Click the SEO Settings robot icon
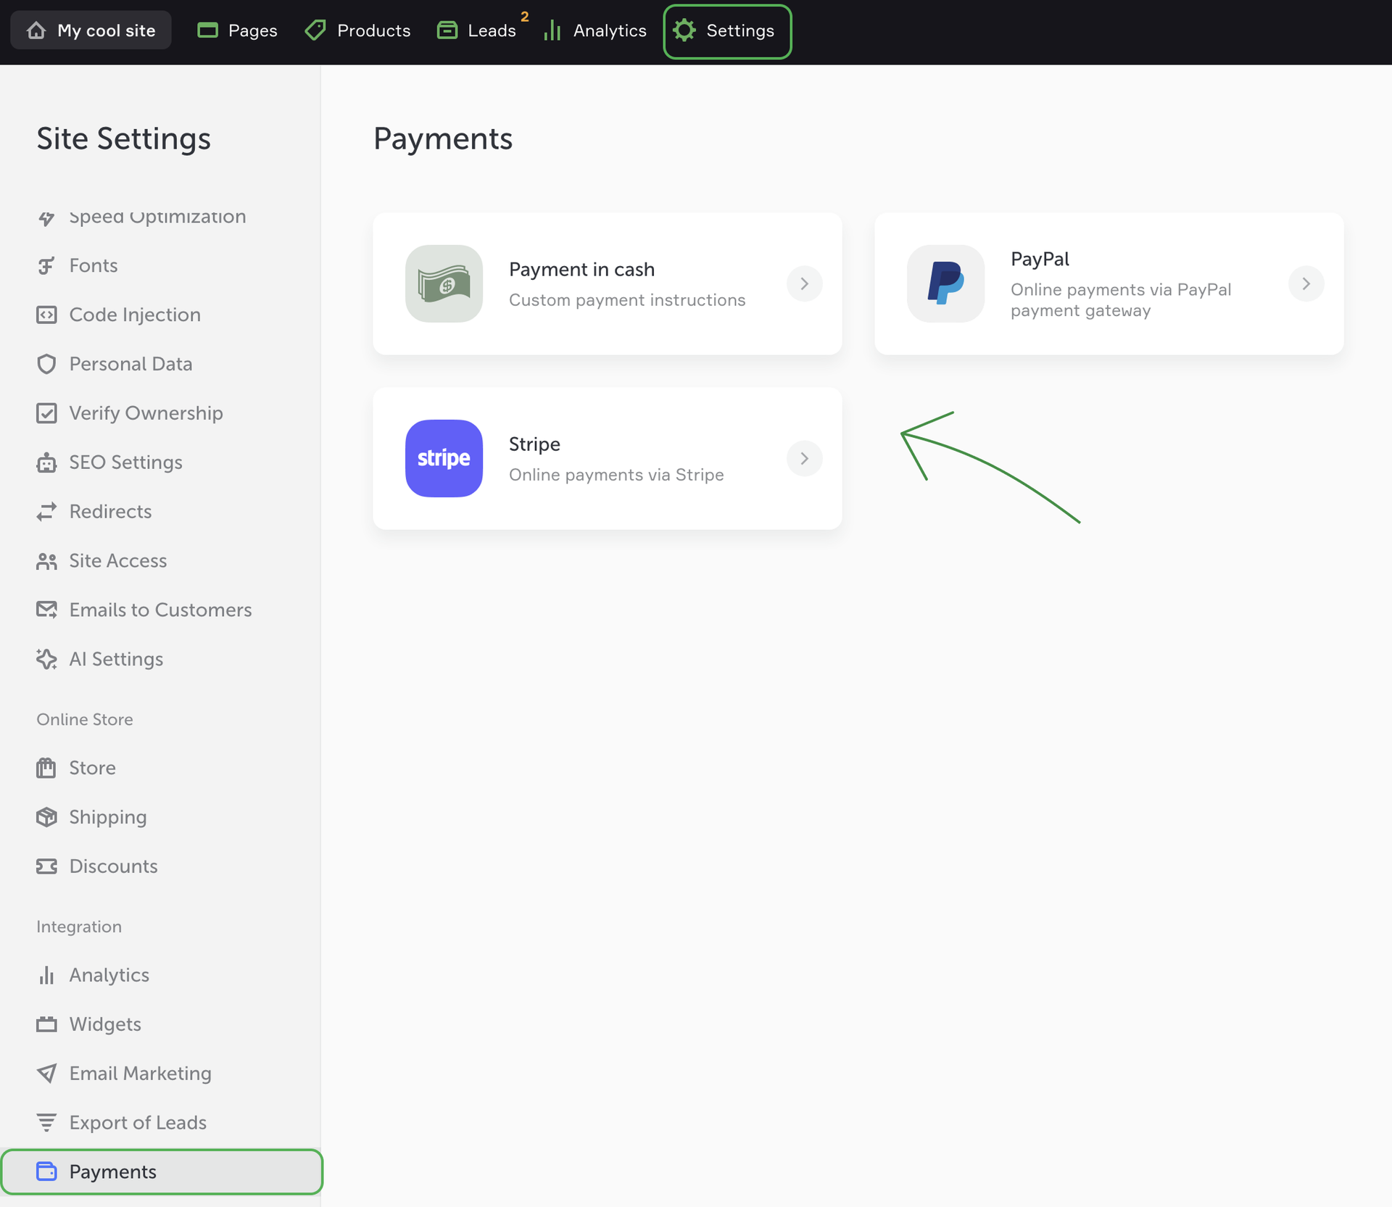The height and width of the screenshot is (1207, 1392). pyautogui.click(x=46, y=463)
